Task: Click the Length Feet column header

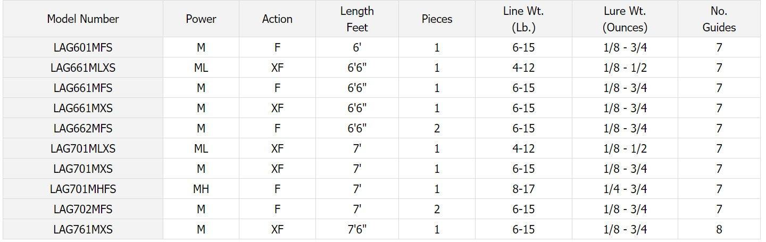Action: [x=357, y=19]
